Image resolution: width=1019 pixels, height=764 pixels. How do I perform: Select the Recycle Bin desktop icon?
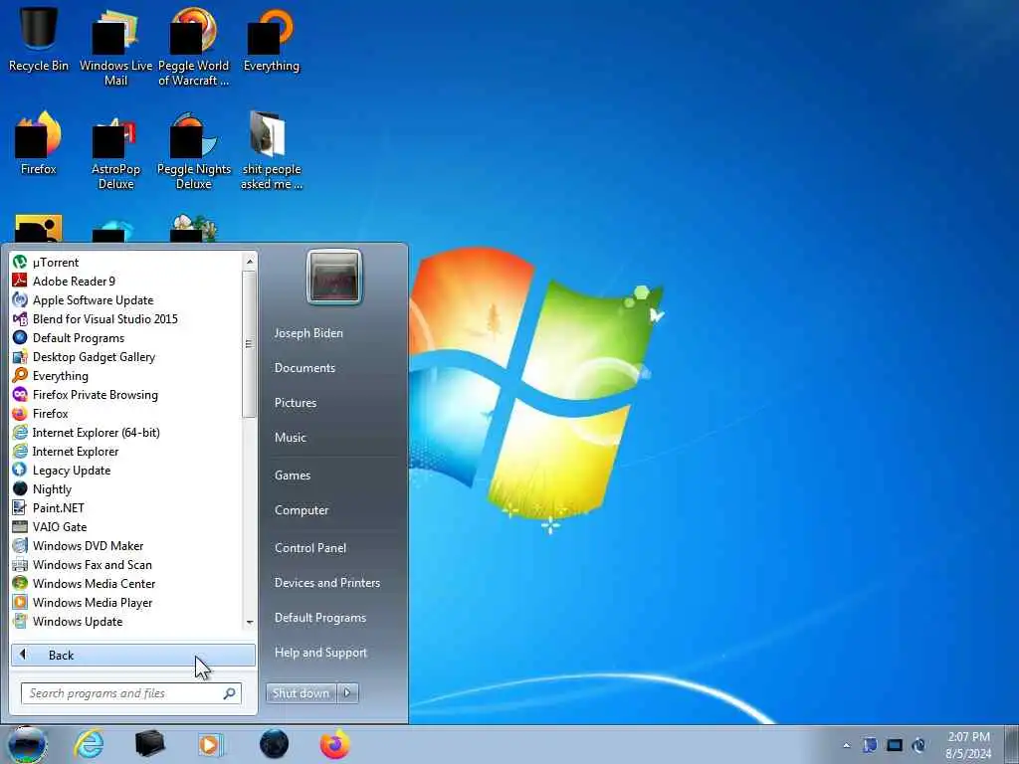[39, 38]
